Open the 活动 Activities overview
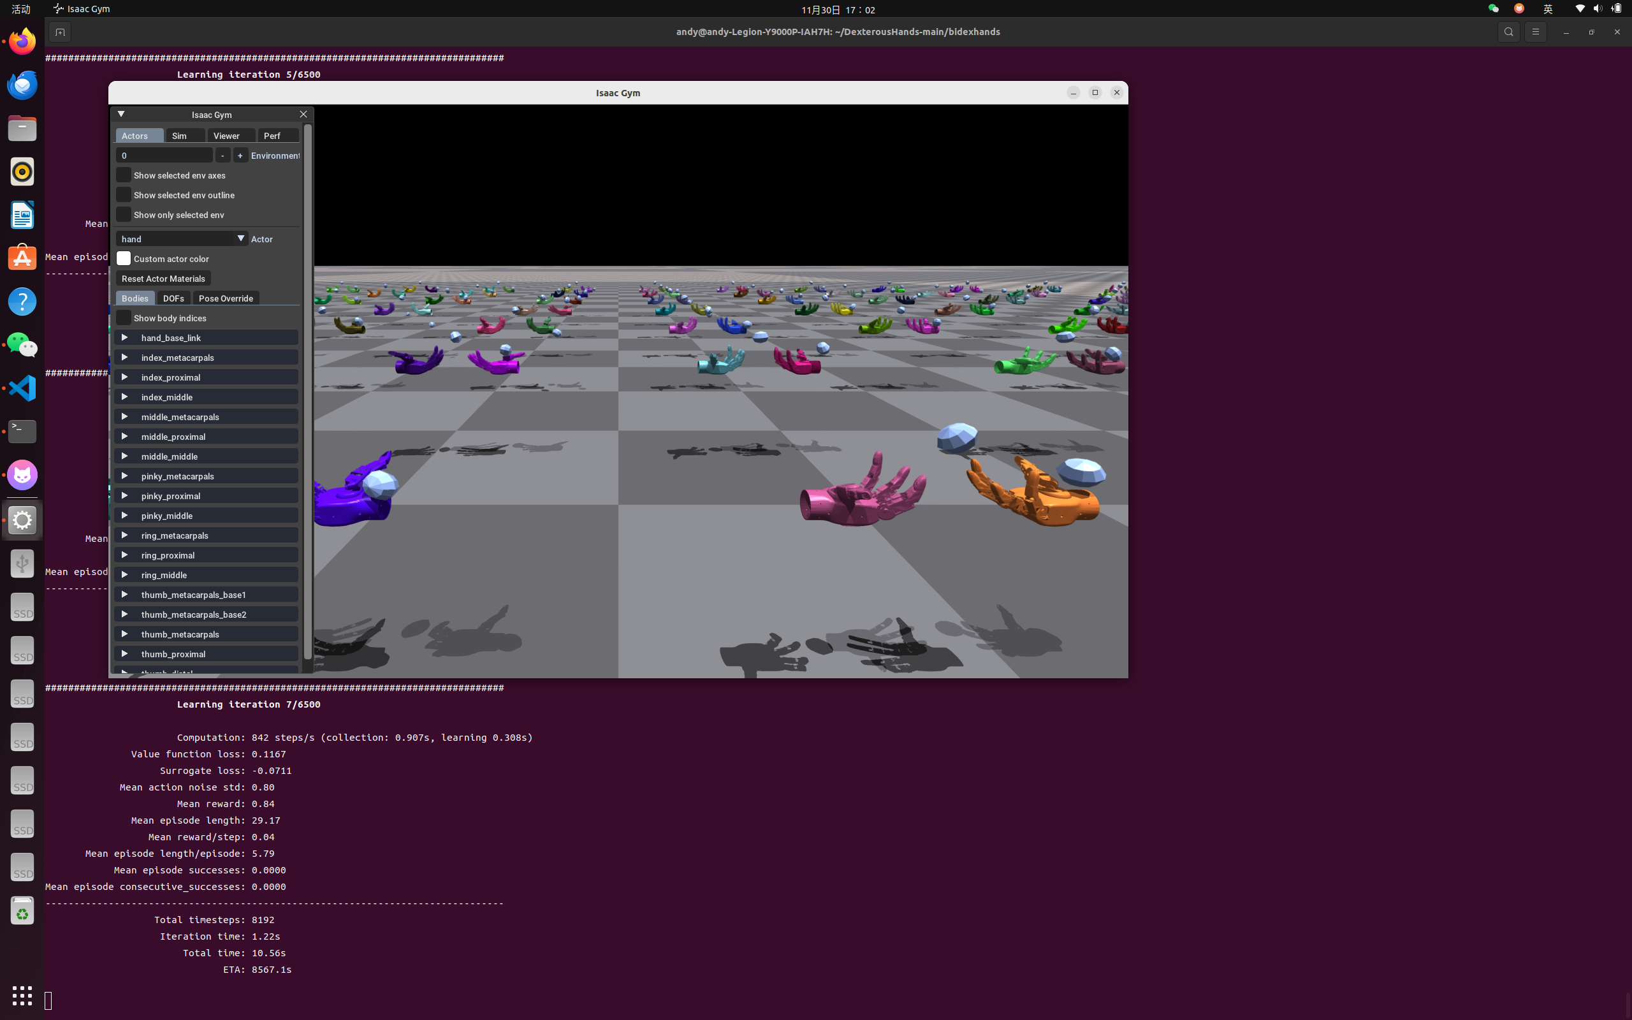Viewport: 1632px width, 1020px height. click(x=21, y=9)
